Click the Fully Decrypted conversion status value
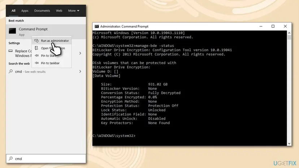The height and width of the screenshot is (168, 299). tap(164, 93)
